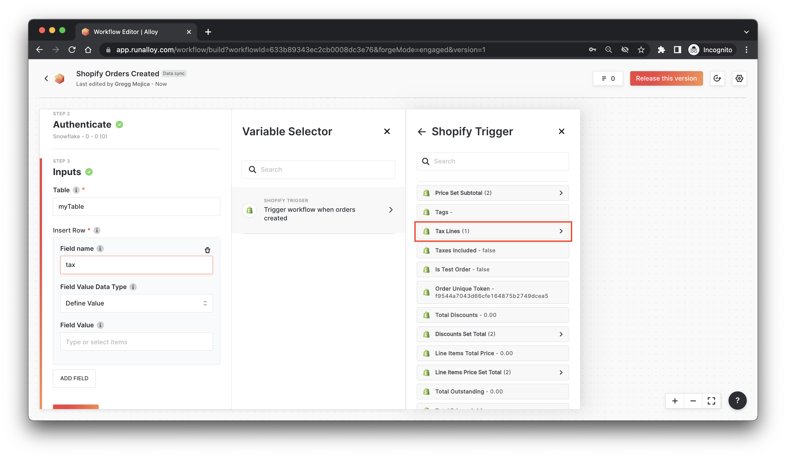Click Release this version button
The height and width of the screenshot is (458, 786).
666,78
